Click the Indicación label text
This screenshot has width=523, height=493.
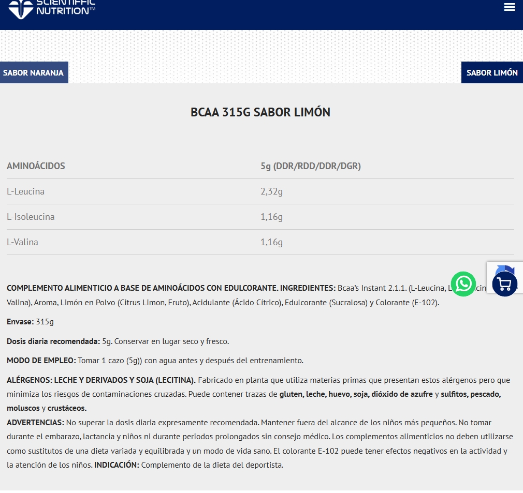(117, 465)
